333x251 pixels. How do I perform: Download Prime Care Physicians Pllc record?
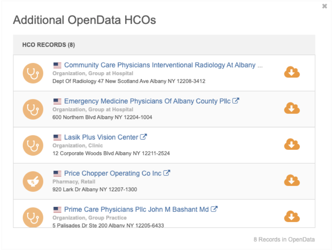pos(292,217)
